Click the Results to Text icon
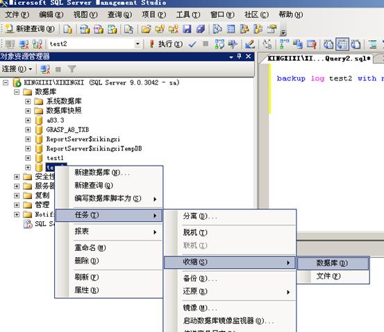Image resolution: width=384 pixels, height=332 pixels. click(x=328, y=44)
